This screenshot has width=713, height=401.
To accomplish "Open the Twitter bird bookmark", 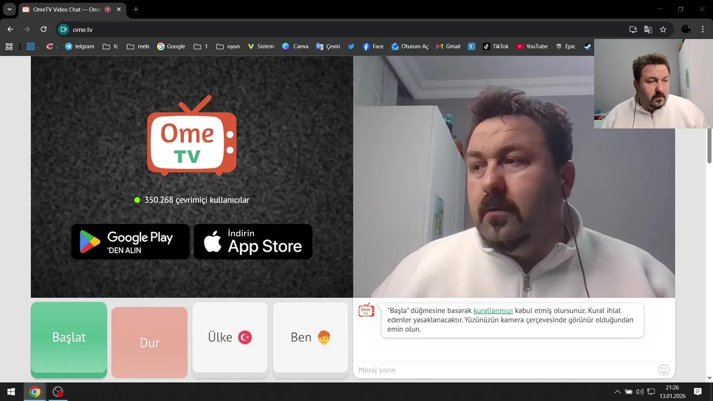I will click(351, 46).
